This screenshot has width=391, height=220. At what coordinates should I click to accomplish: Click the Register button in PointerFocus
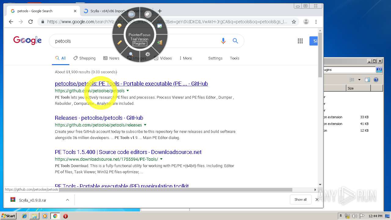(140, 43)
